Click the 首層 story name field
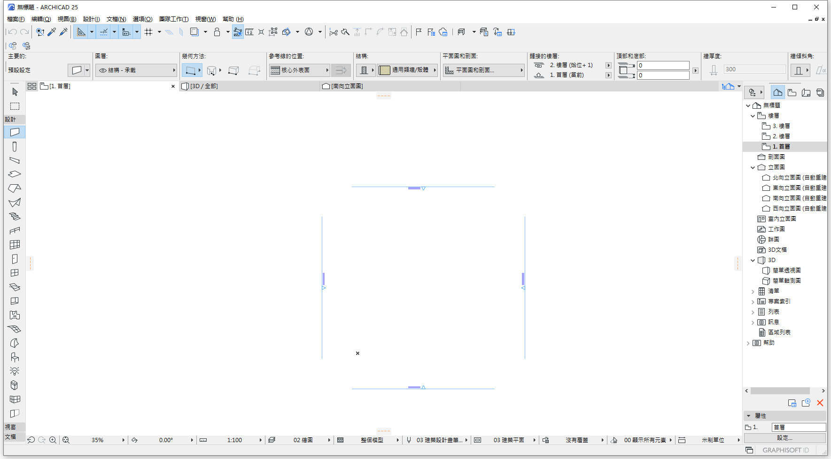The width and height of the screenshot is (831, 459). point(799,427)
